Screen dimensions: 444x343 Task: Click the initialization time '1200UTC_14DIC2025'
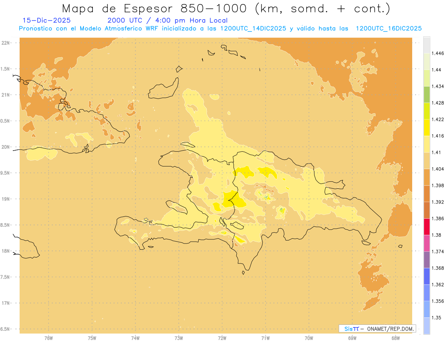click(253, 29)
